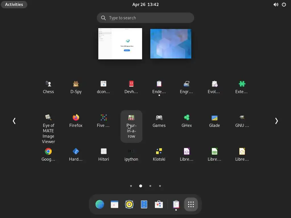
Task: Open the Games app
Action: [x=159, y=121]
